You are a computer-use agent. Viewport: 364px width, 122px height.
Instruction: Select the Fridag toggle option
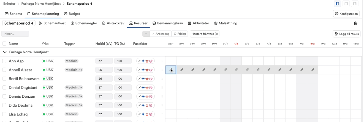(180, 34)
